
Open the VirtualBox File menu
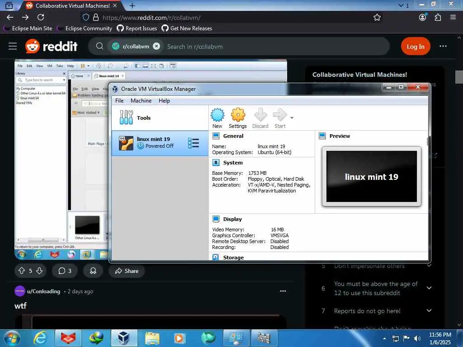119,101
